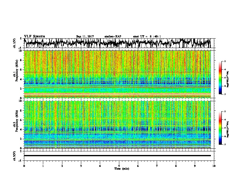
Task: Click time axis tick label "6"
Action: (x=138, y=166)
